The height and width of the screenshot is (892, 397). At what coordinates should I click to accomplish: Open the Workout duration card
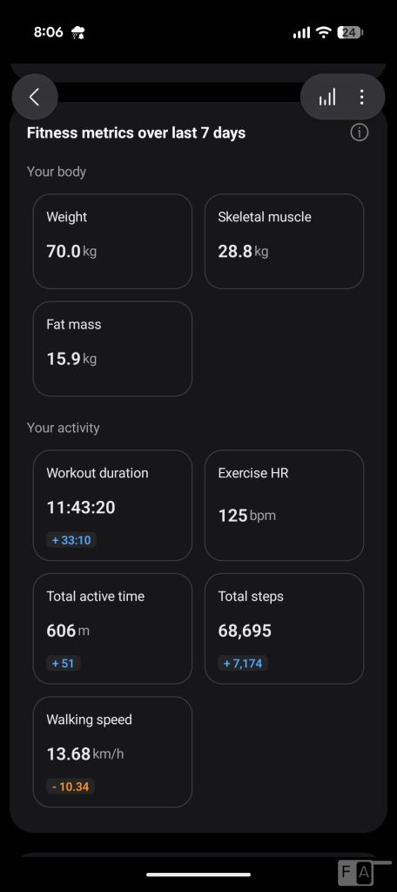click(112, 505)
